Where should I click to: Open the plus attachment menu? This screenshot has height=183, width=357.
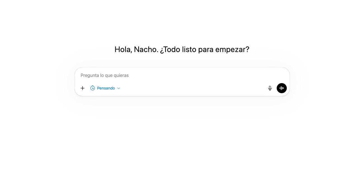coord(83,88)
